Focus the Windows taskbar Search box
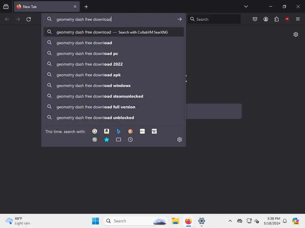This screenshot has width=305, height=228. tap(136, 221)
